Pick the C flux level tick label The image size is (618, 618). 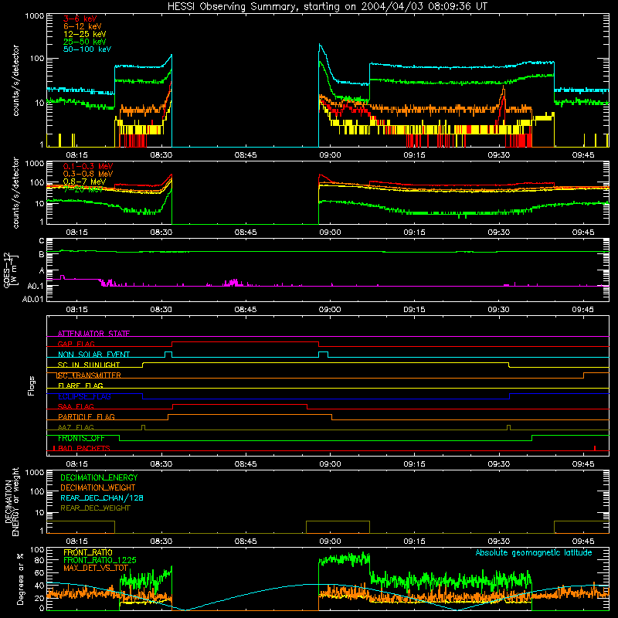coord(42,240)
